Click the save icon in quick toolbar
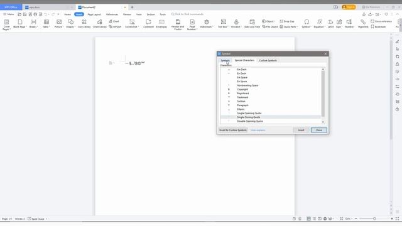402x226 pixels. tap(25, 14)
